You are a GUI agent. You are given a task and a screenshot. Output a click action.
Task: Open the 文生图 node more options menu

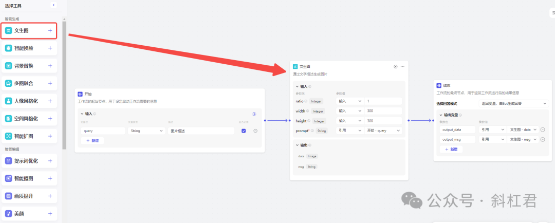[402, 67]
